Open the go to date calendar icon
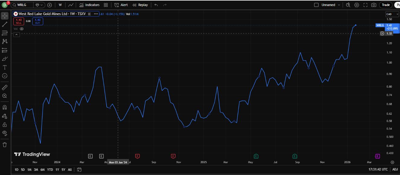 click(x=79, y=170)
